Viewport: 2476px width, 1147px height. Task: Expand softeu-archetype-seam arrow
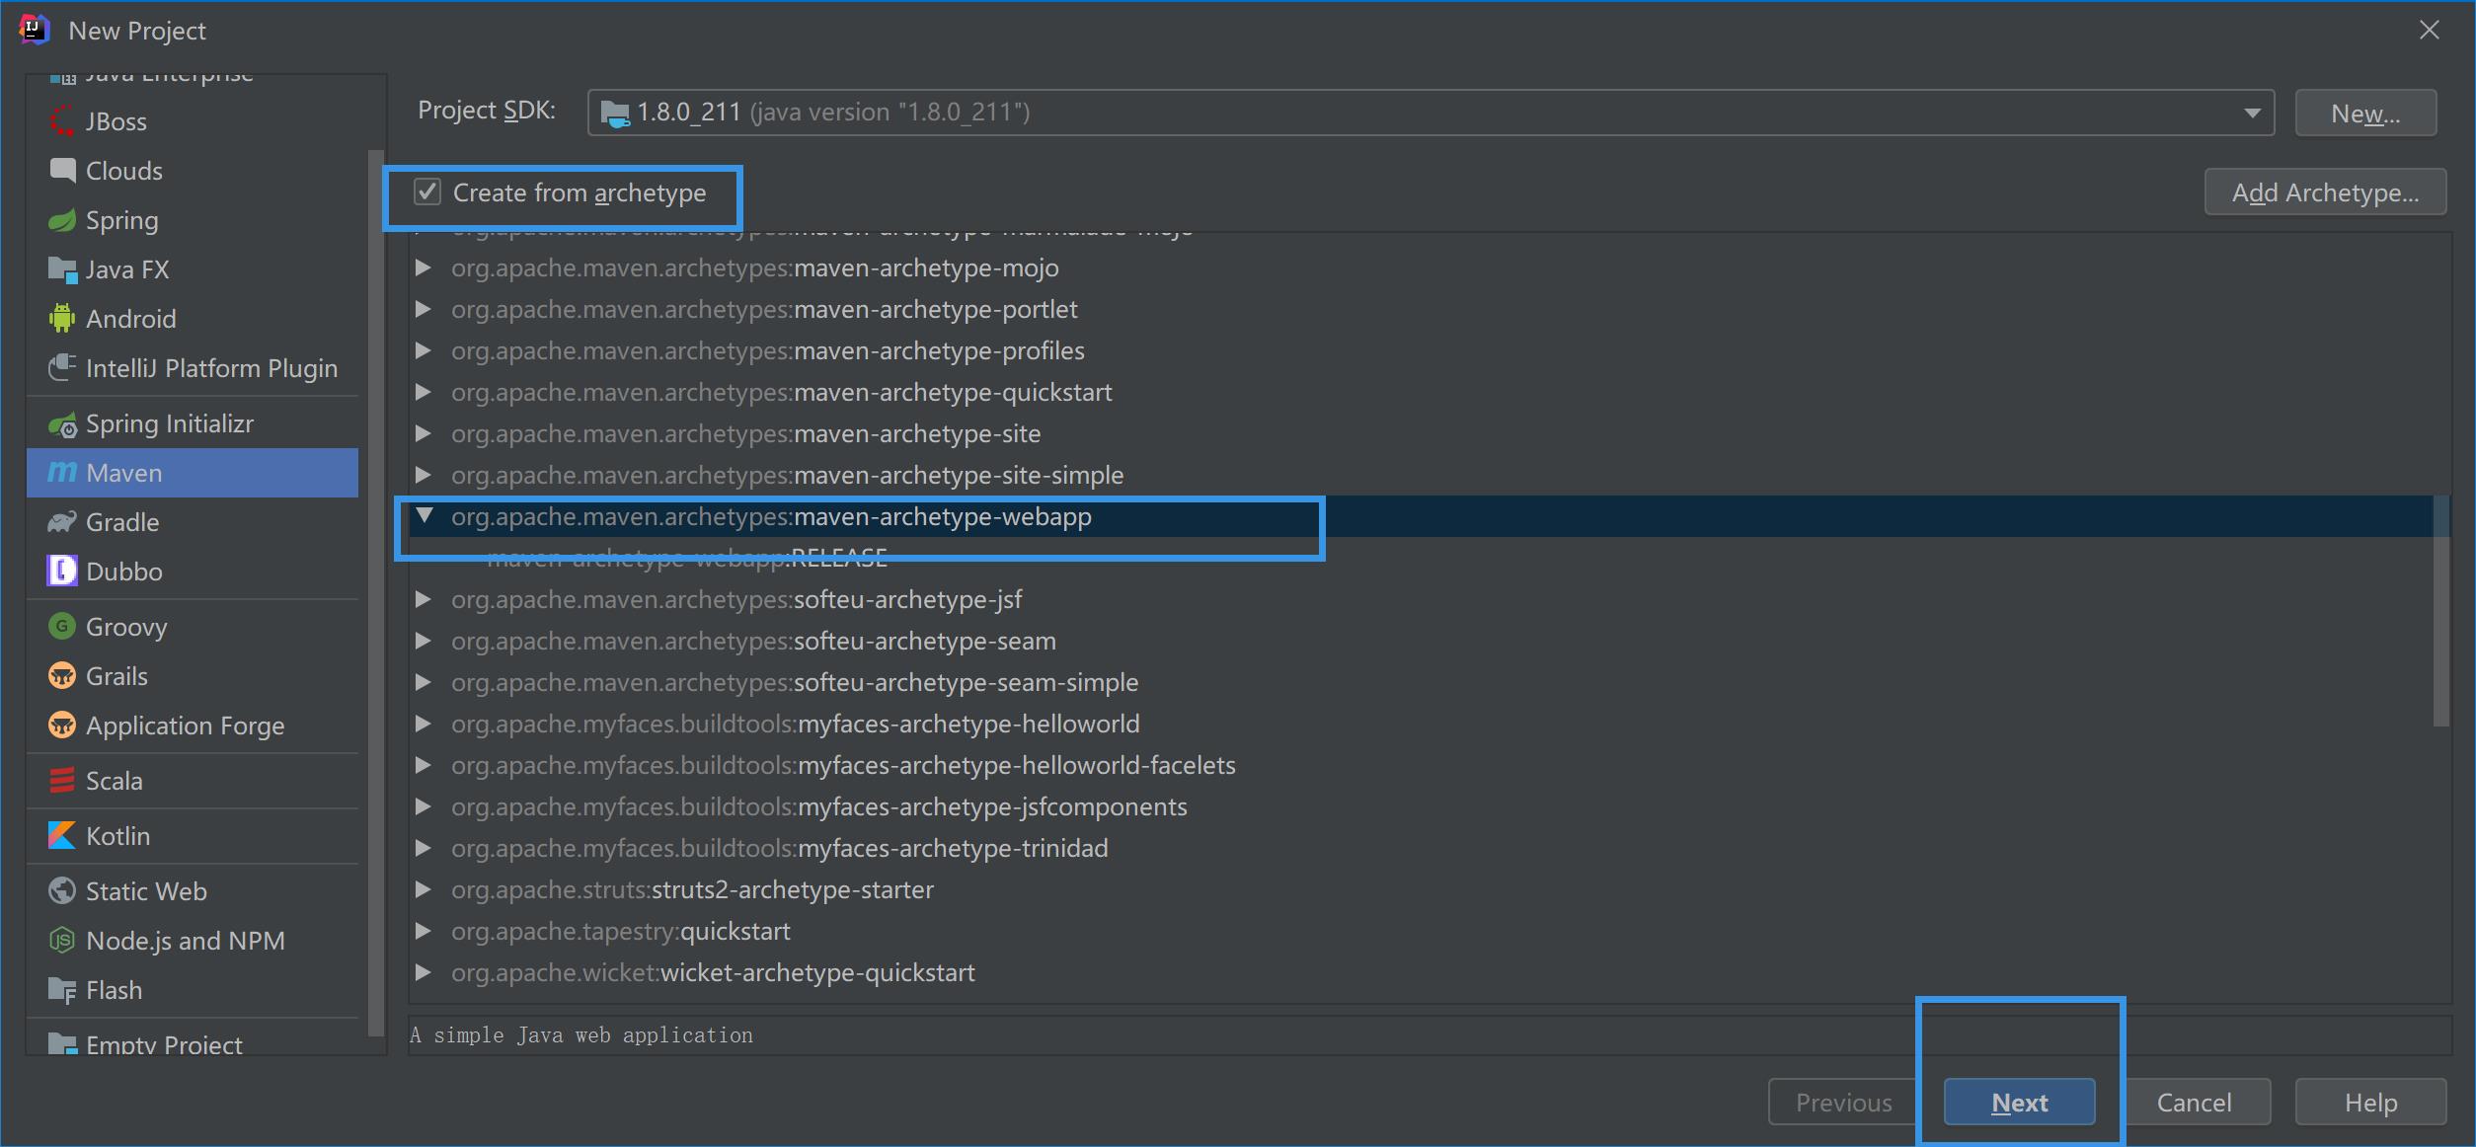click(424, 641)
